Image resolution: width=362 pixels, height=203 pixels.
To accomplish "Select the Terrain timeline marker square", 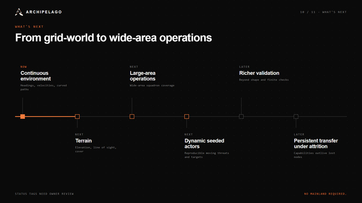I will (77, 117).
